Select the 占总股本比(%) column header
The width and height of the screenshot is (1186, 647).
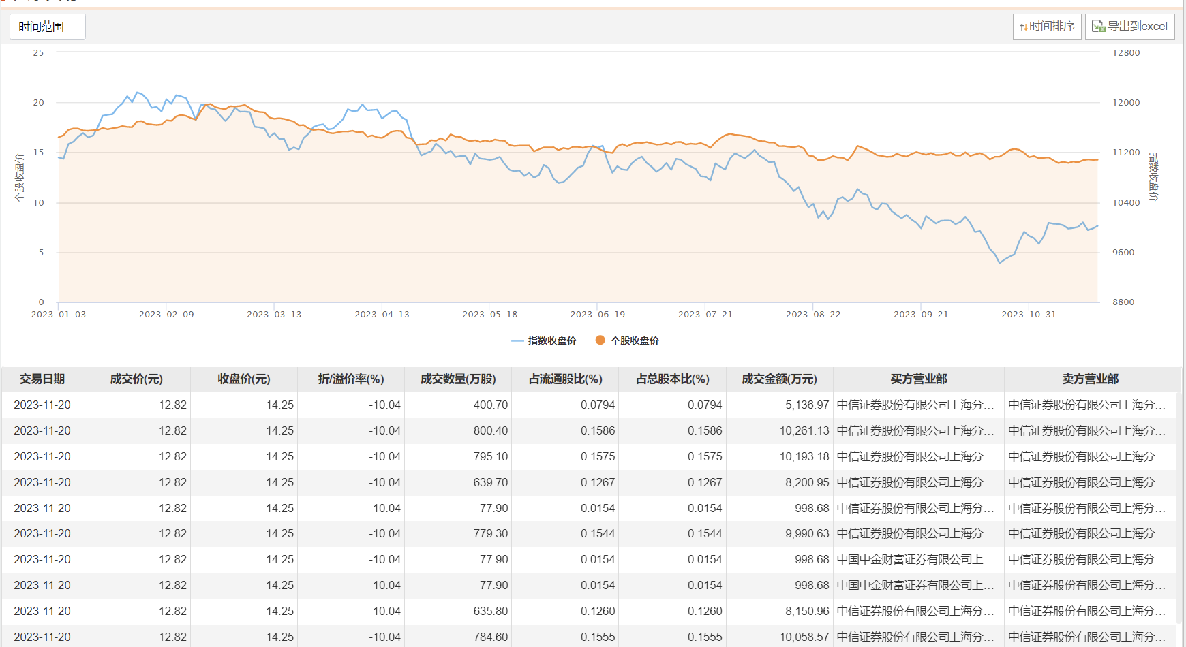(673, 379)
